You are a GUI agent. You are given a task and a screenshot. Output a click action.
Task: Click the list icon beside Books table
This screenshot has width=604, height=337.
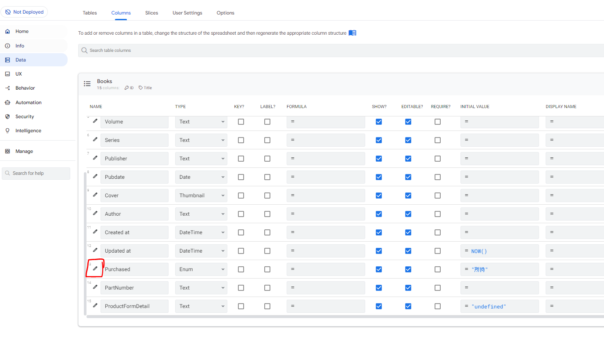tap(87, 83)
